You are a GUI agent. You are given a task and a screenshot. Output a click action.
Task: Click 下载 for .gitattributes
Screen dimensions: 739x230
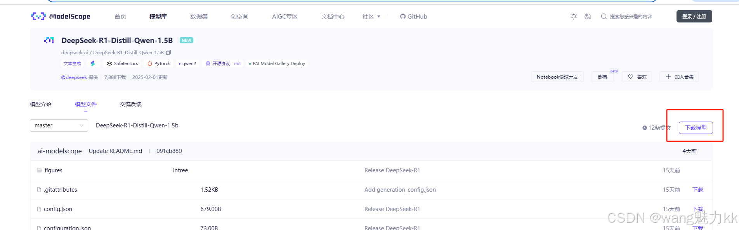pyautogui.click(x=698, y=190)
